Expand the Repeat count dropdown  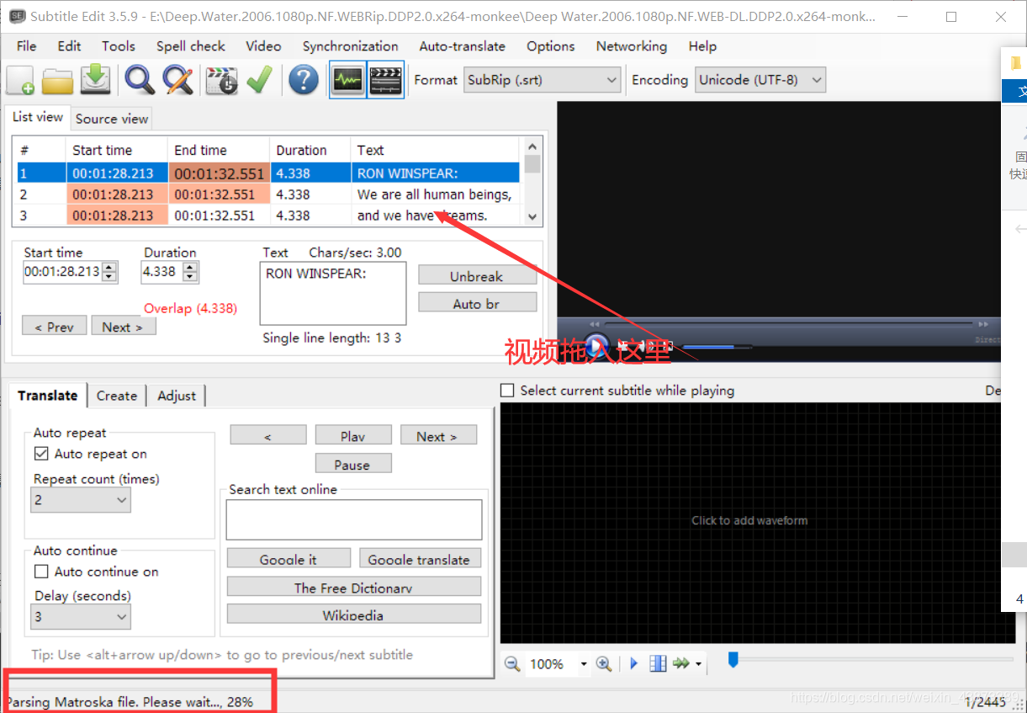pos(81,500)
